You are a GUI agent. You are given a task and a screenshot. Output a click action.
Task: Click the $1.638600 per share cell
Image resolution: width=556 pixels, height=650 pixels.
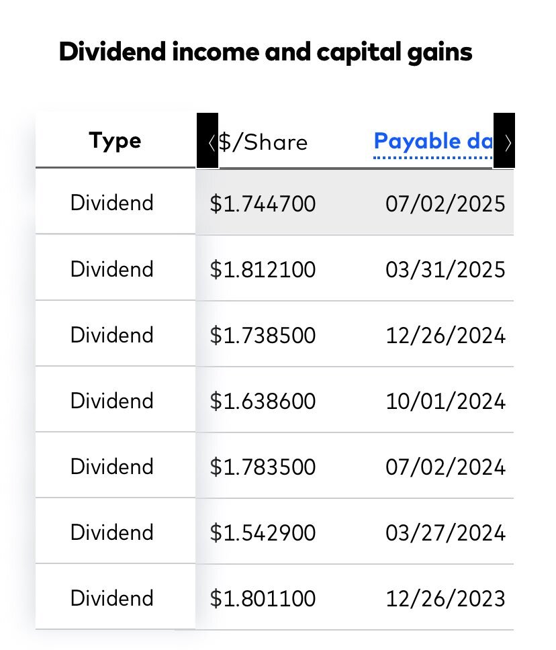pyautogui.click(x=263, y=401)
